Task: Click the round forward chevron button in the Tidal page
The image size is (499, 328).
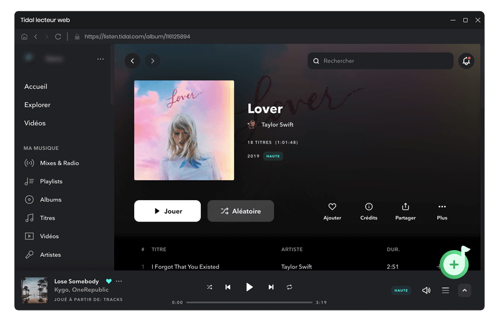Action: pyautogui.click(x=152, y=60)
